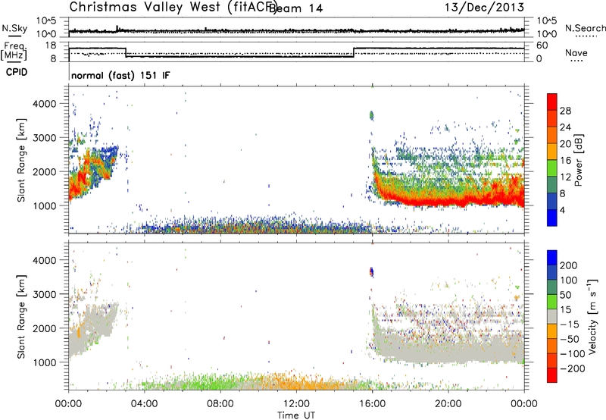606x420 pixels.
Task: Click the 2000 tick of the velocity panel
Action: point(45,328)
